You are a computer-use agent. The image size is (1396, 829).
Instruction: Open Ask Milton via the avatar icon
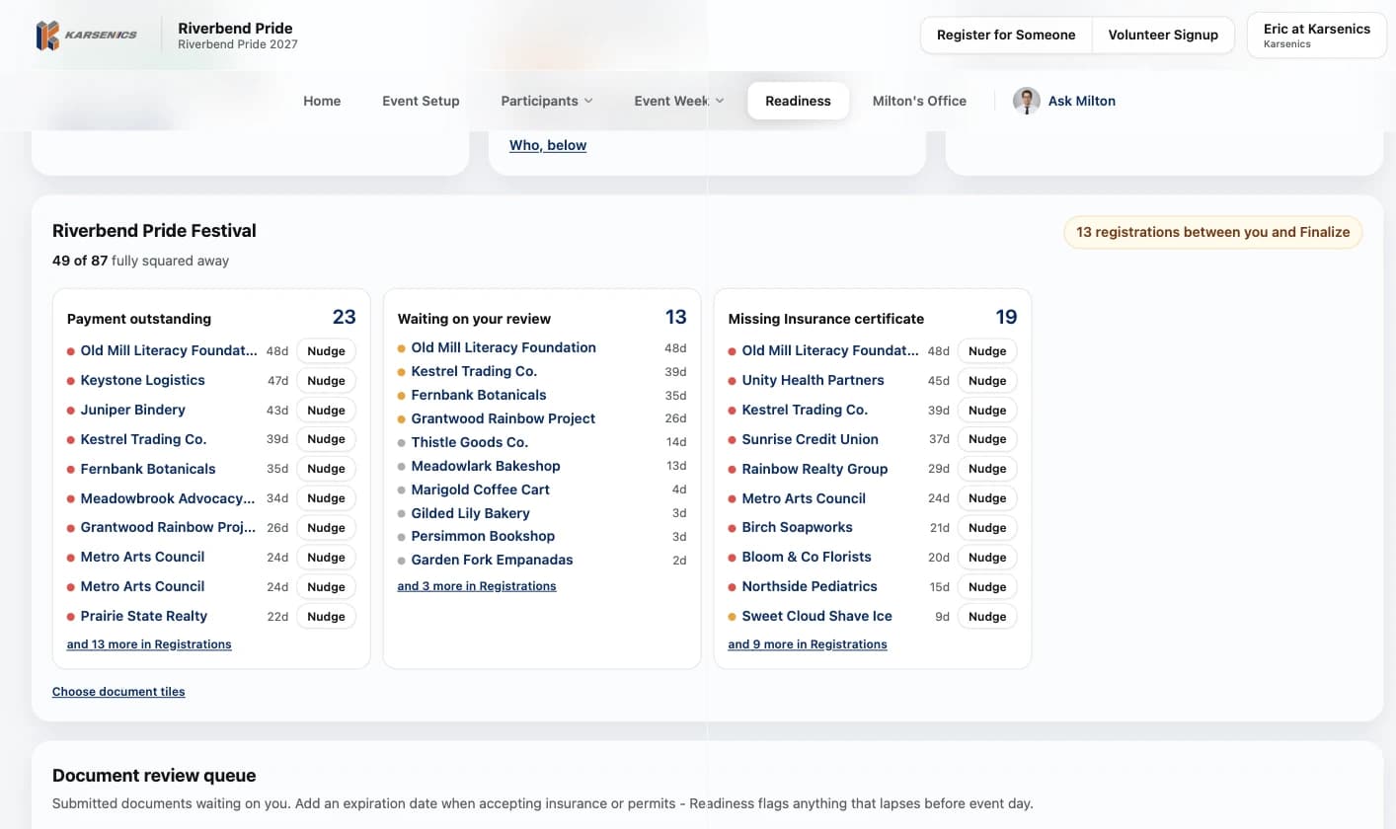coord(1027,101)
